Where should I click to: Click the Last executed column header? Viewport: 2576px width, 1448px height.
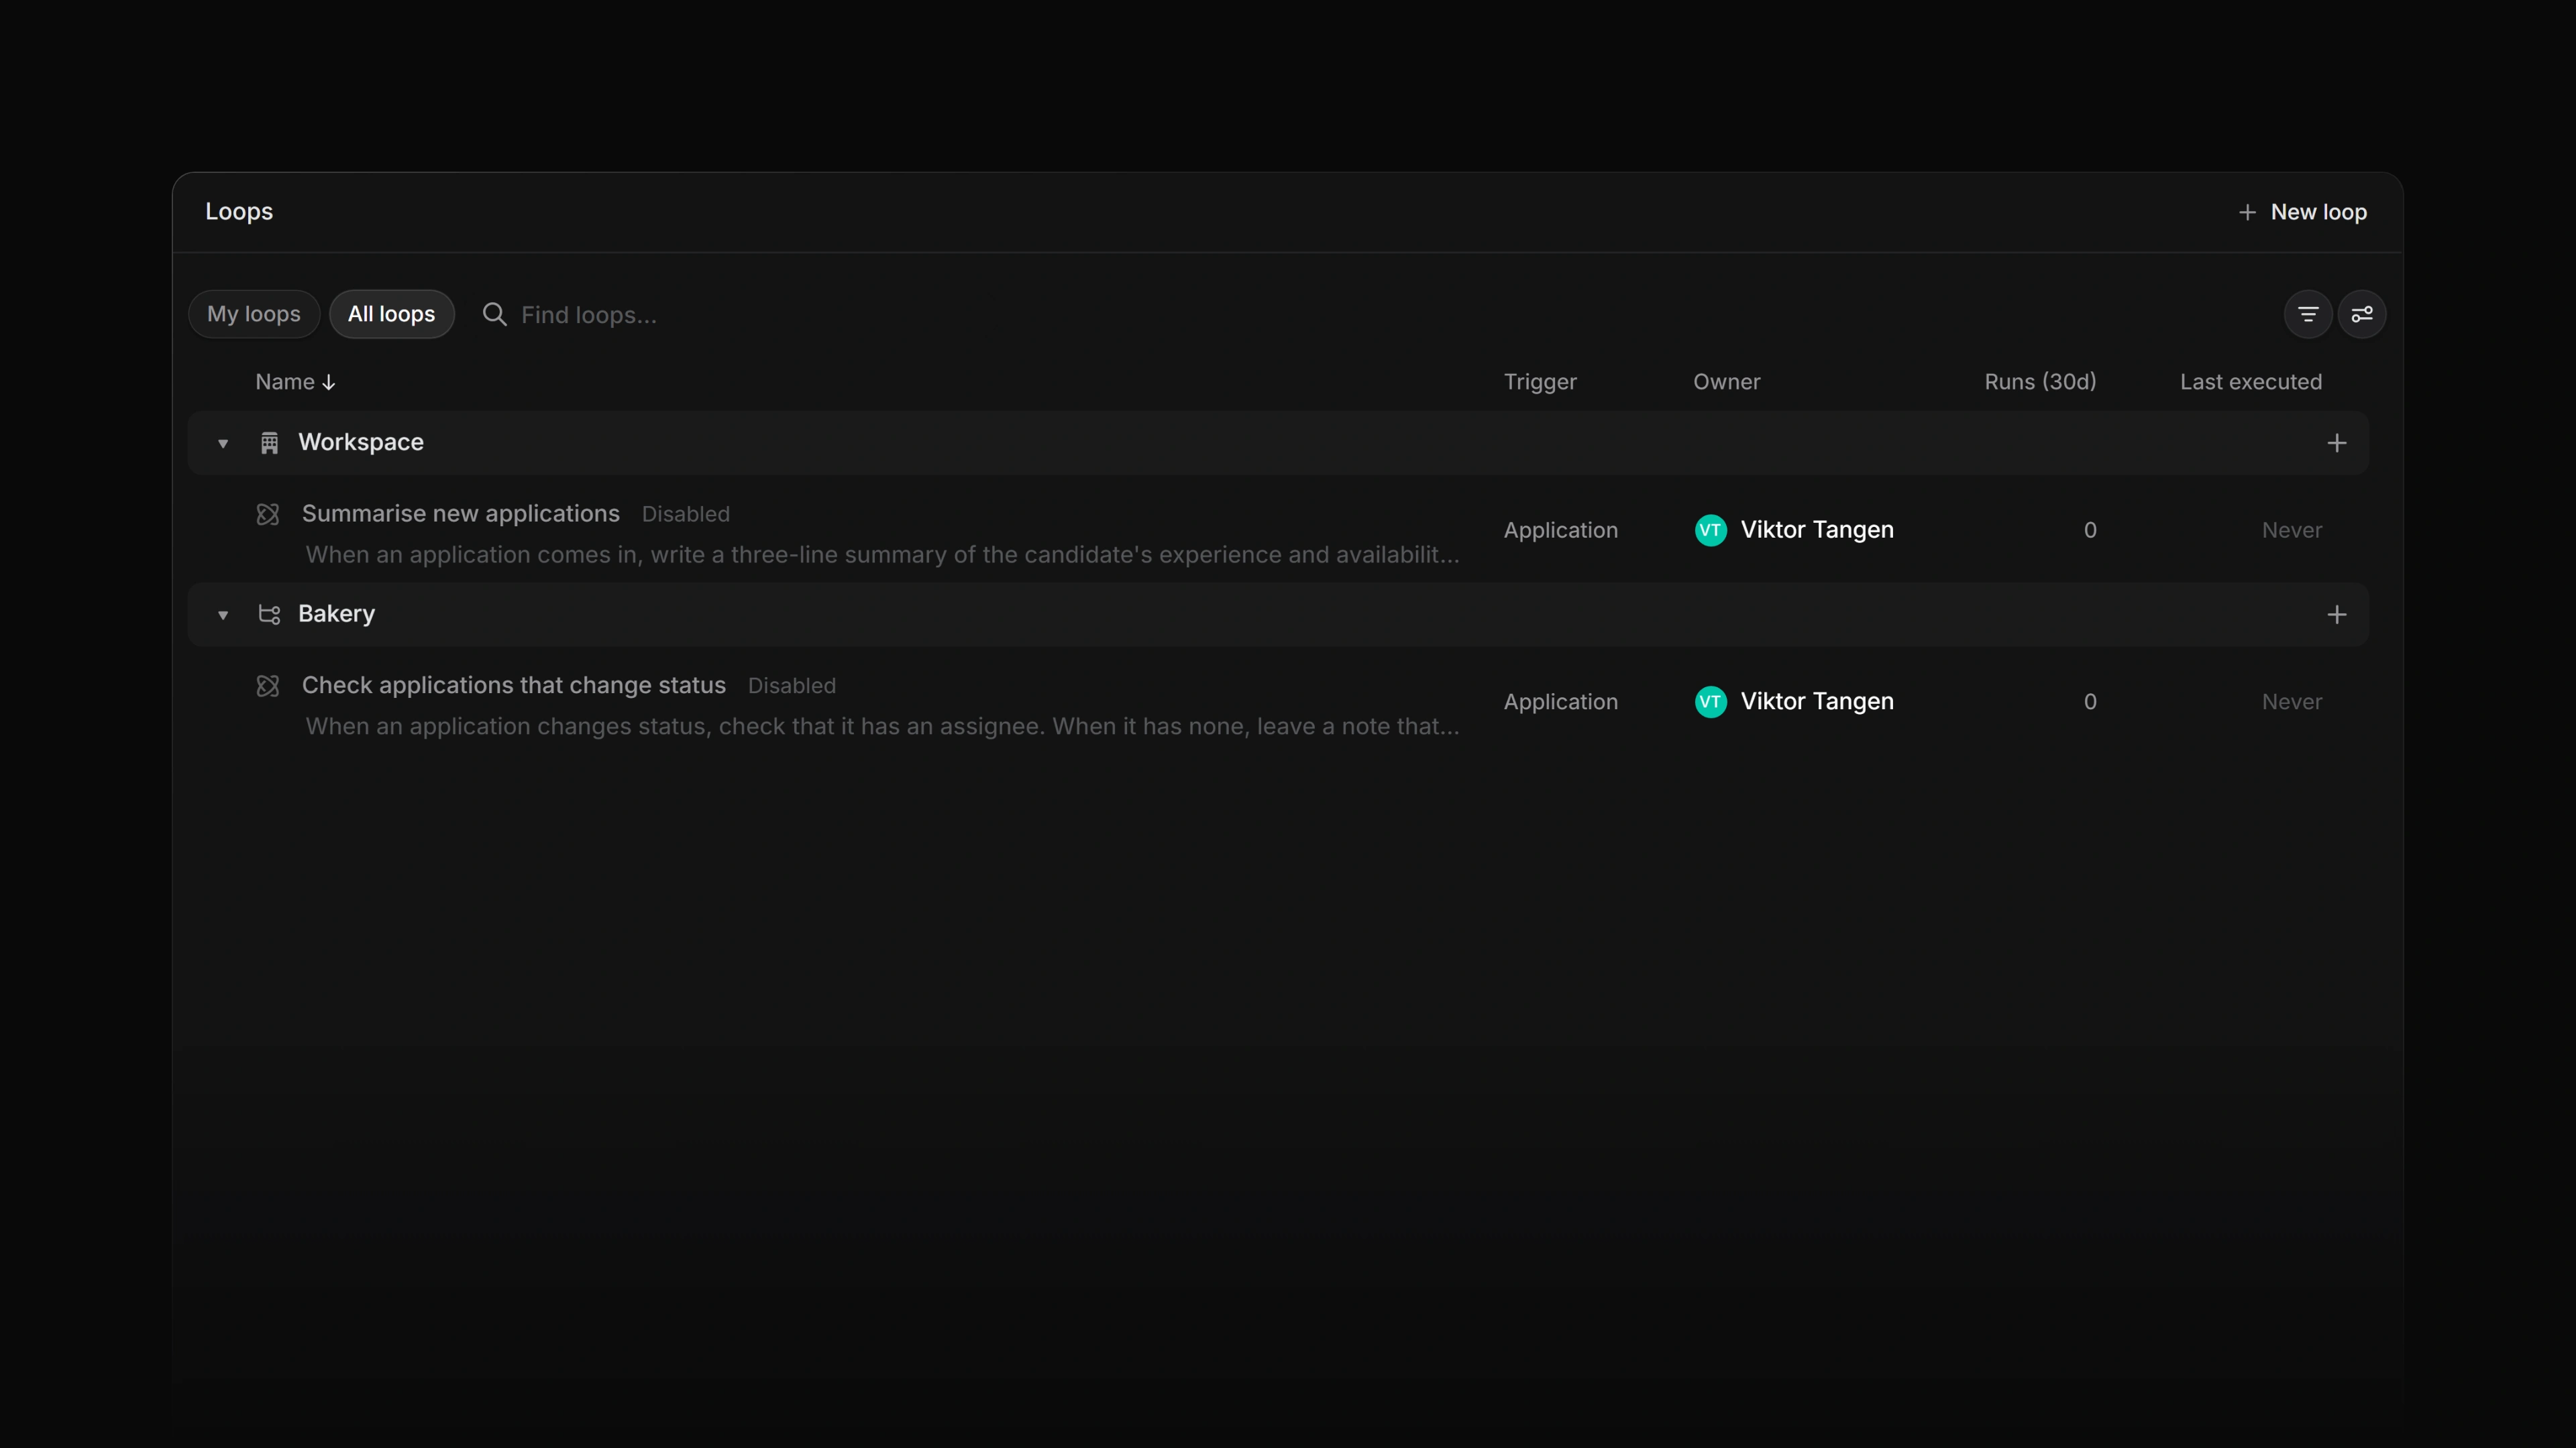click(2251, 381)
